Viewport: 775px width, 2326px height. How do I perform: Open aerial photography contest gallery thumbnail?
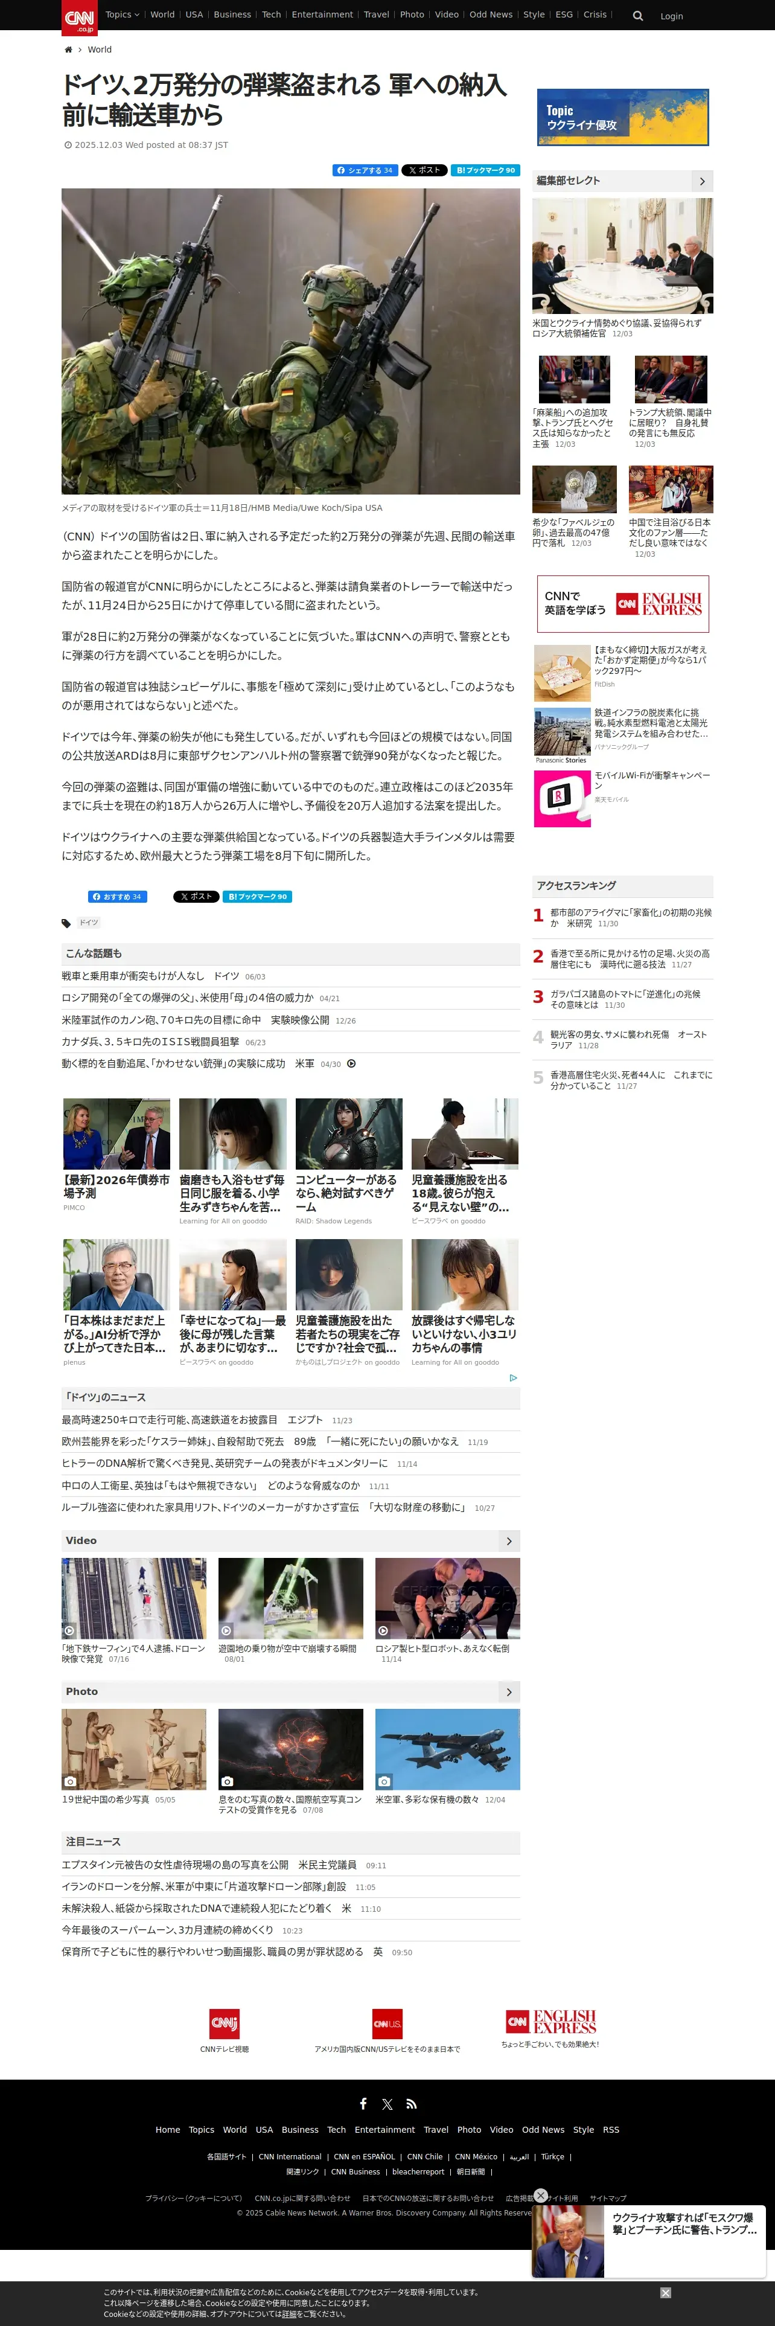[x=290, y=1749]
